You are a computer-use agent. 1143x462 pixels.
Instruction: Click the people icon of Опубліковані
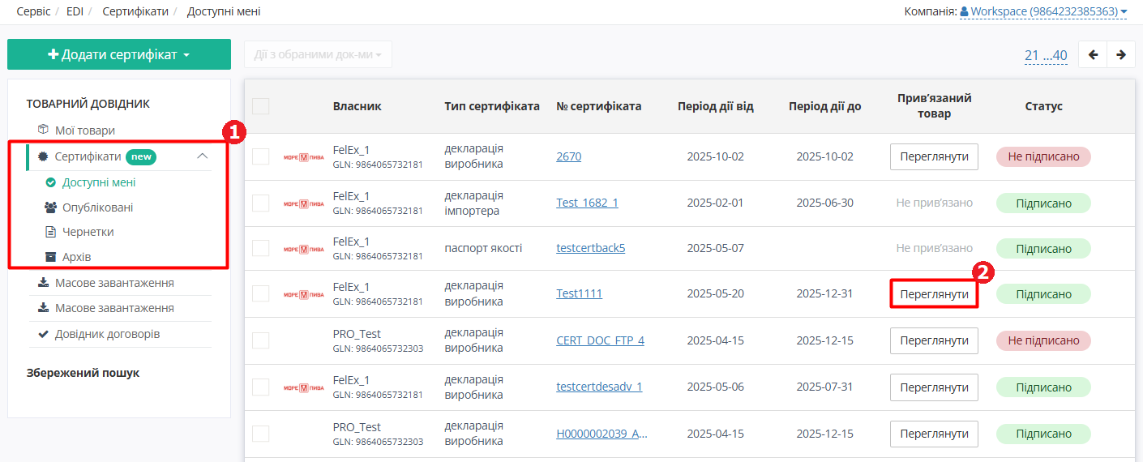tap(50, 207)
